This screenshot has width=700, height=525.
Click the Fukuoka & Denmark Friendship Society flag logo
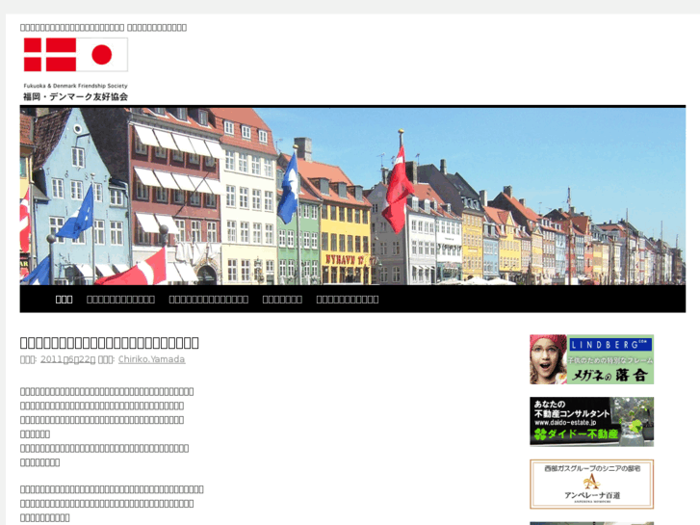click(x=75, y=69)
